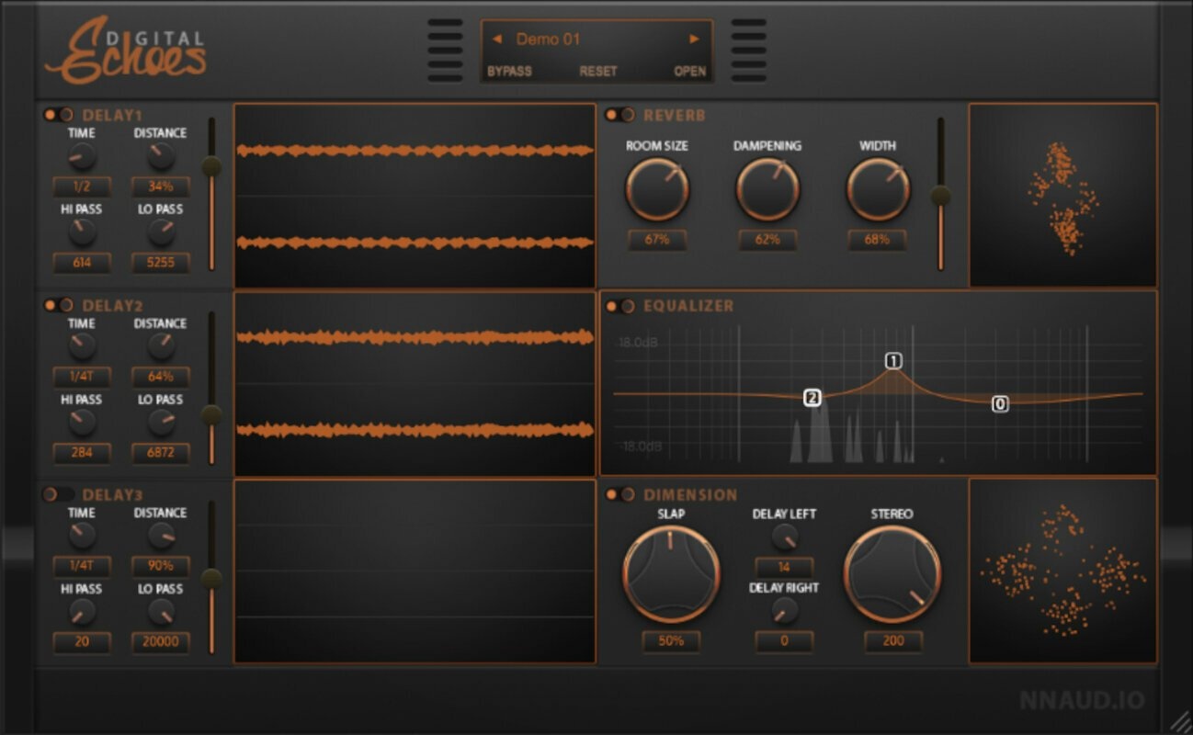Screen dimensions: 1193x735
Task: Click the Reverb Dampening knob
Action: pyautogui.click(x=767, y=189)
